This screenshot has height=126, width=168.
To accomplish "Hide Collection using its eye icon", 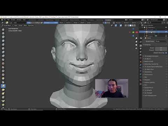I will coord(166,27).
